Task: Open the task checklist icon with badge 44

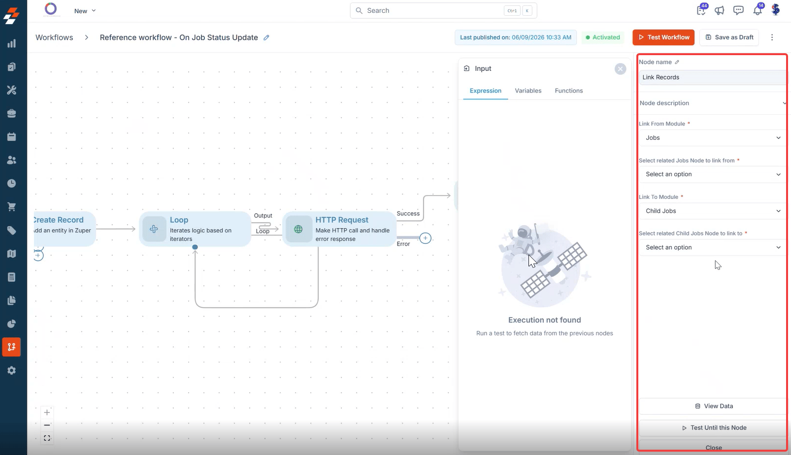Action: click(x=701, y=10)
